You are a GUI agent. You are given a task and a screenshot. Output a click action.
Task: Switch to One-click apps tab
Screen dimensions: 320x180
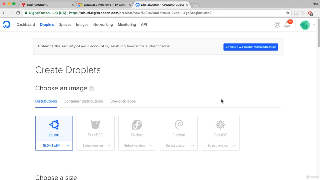[123, 101]
